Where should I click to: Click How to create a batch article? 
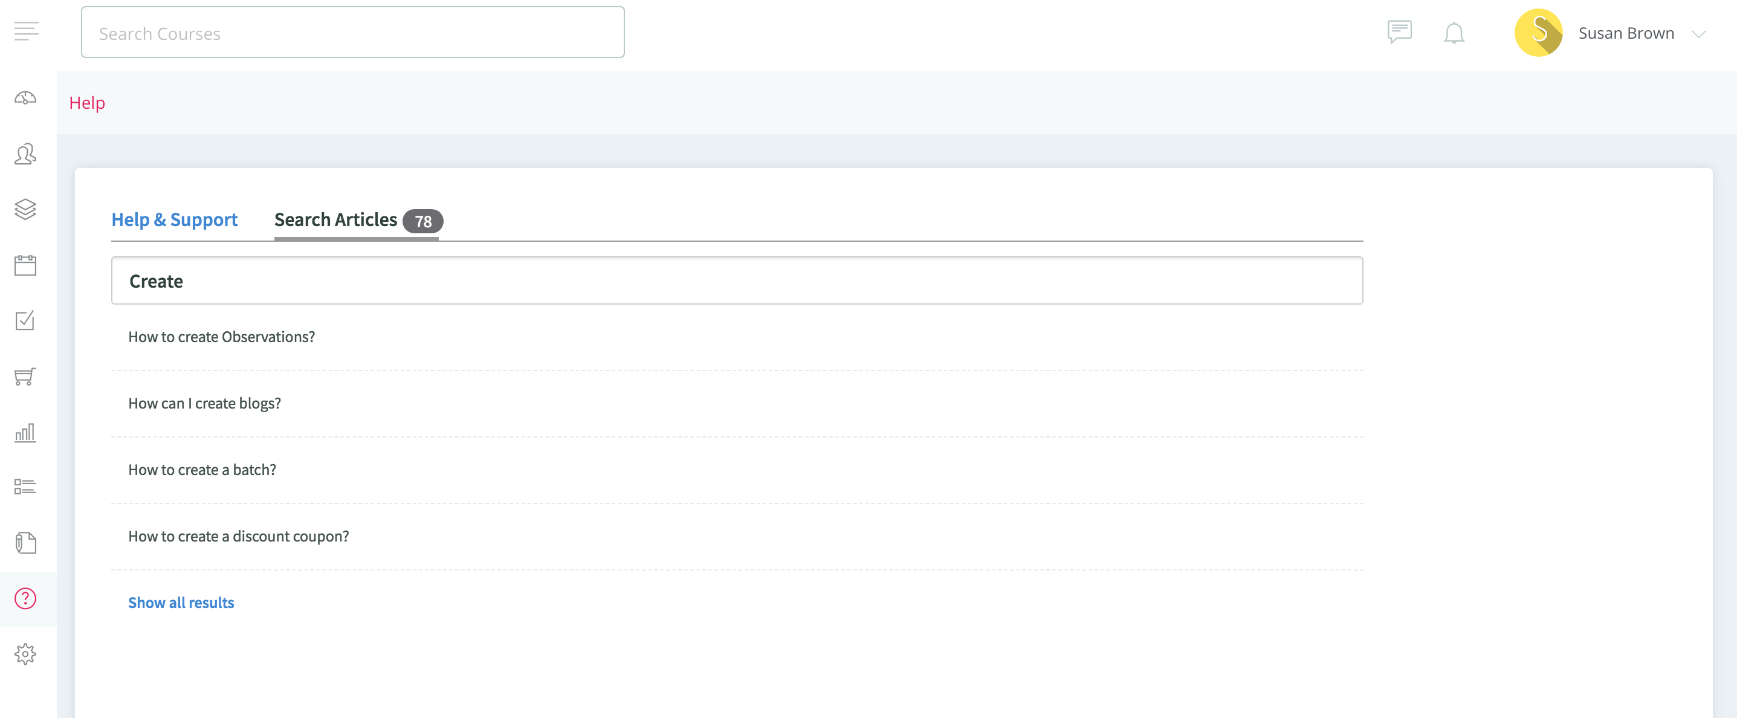(x=202, y=469)
